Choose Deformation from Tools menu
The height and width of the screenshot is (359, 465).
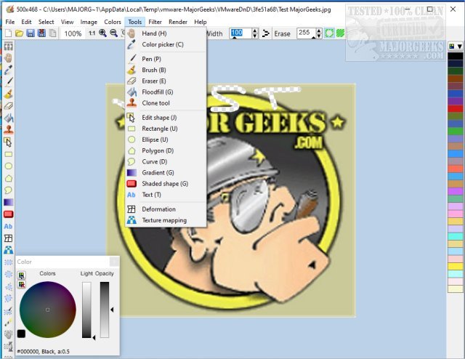point(166,209)
